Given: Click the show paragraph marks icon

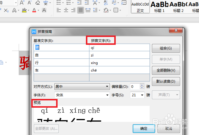Looking at the screenshot, I should tap(114, 3).
